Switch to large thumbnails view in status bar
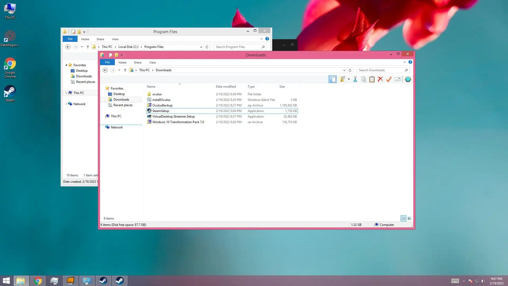Viewport: 508px width, 286px height. click(409, 218)
